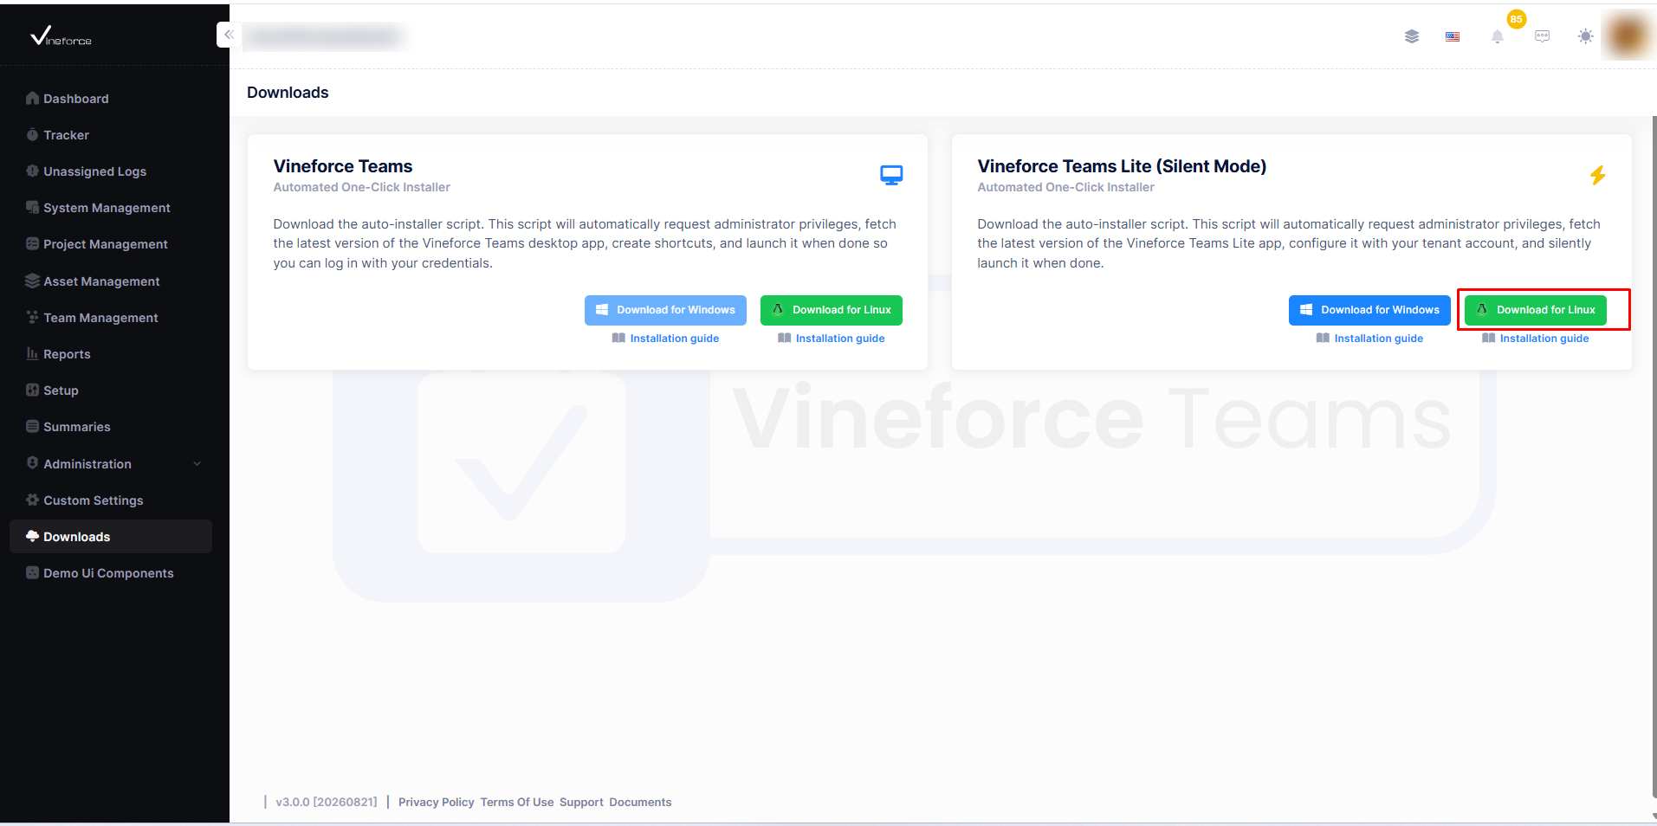The image size is (1657, 826).
Task: Open Setup in sidebar
Action: (x=111, y=390)
